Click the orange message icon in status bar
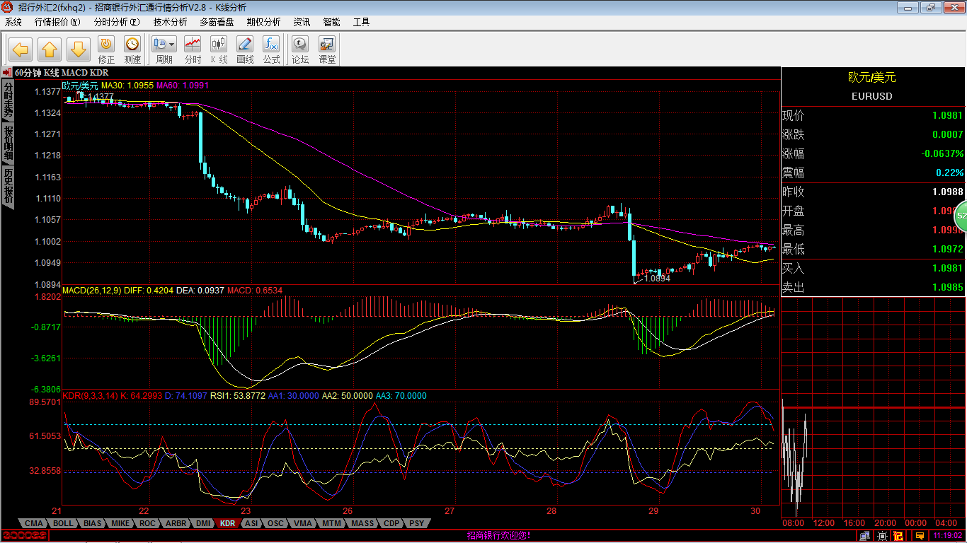The image size is (967, 543). 920,536
